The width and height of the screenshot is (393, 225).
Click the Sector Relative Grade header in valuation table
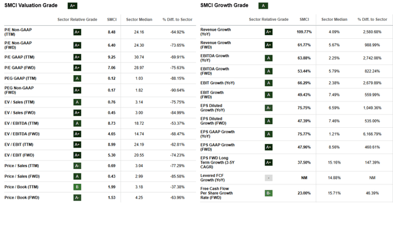coord(77,20)
